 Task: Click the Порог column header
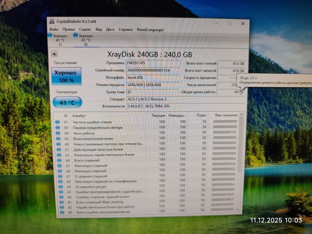click(x=201, y=115)
